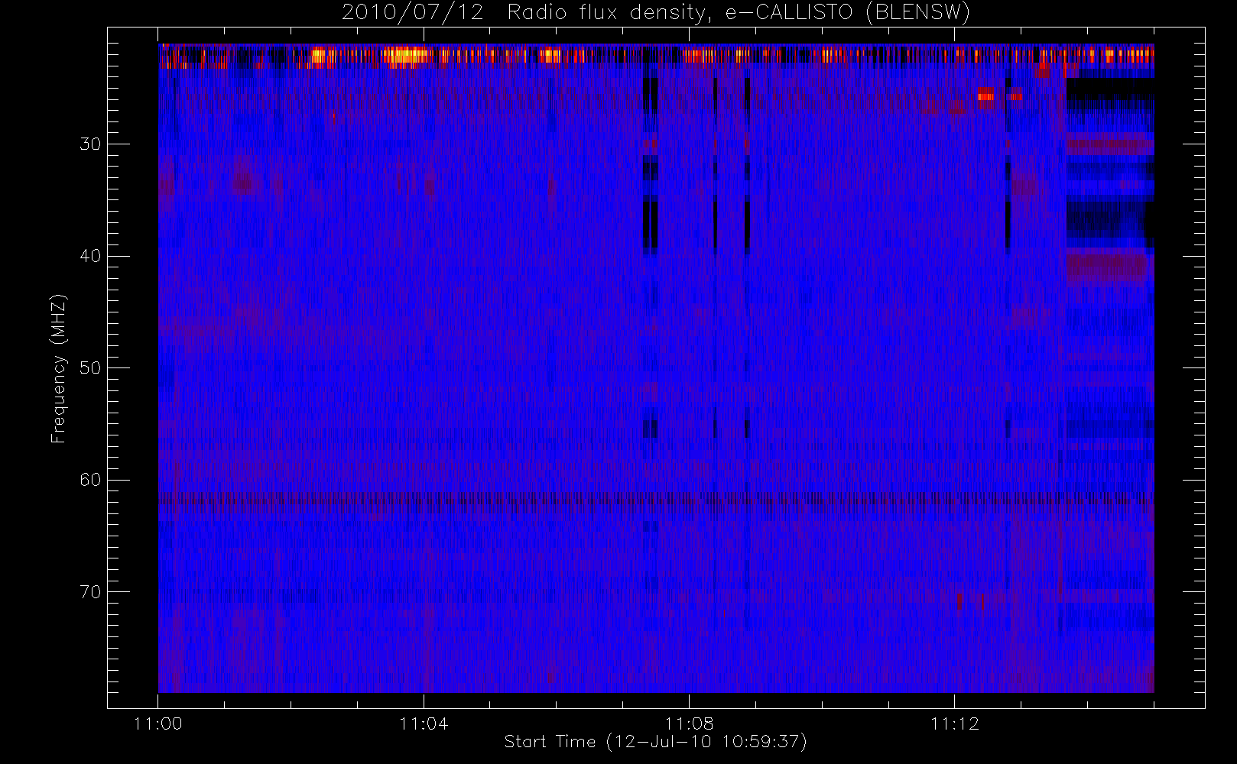Click the 50 frequency tick label
The height and width of the screenshot is (764, 1237).
tap(90, 368)
